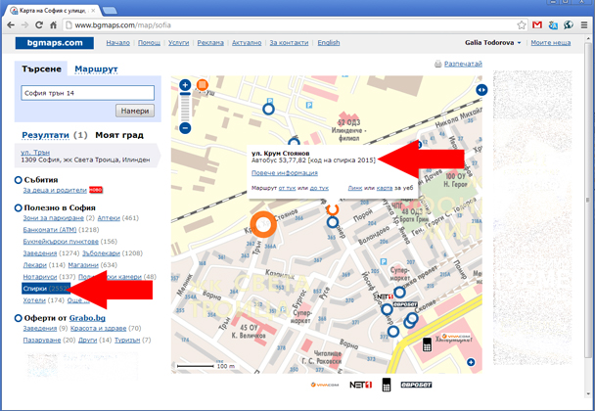Toggle map width with double-arrow icon
The width and height of the screenshot is (595, 411).
[x=481, y=90]
